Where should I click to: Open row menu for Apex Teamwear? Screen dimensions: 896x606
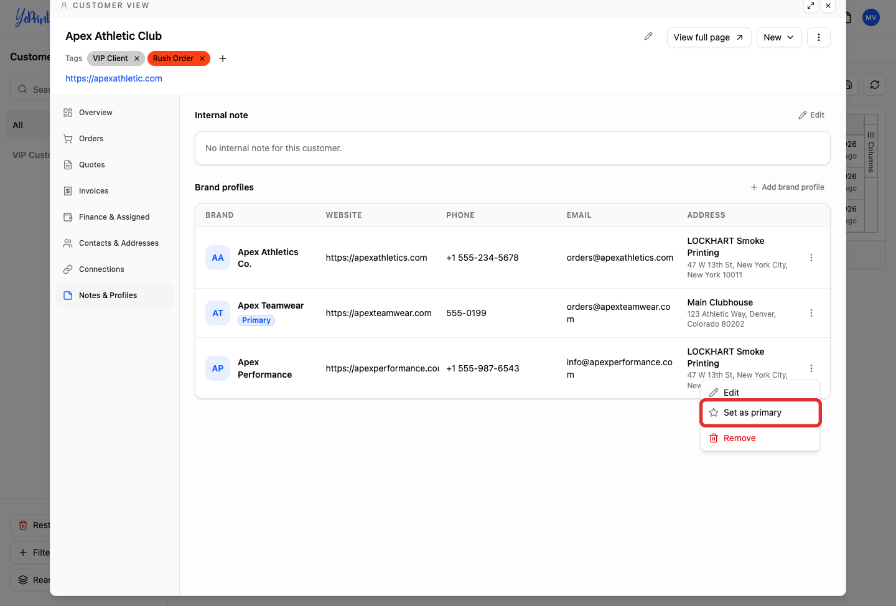pos(811,313)
